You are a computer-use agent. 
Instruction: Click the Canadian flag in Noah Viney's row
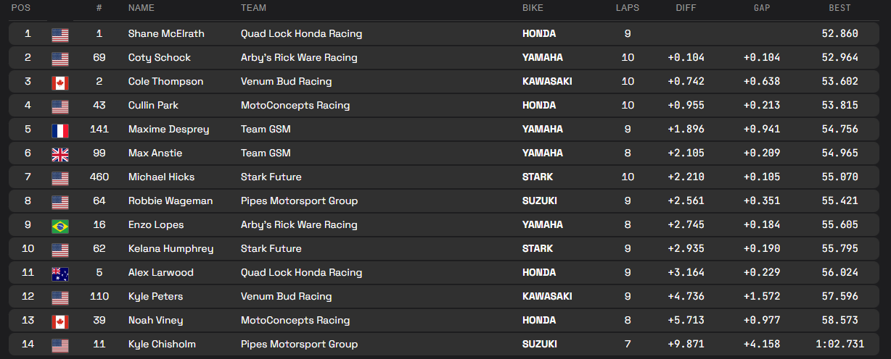[59, 321]
